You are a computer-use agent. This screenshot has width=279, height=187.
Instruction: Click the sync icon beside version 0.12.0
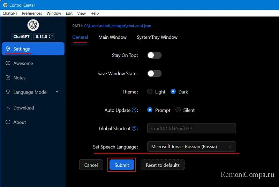pyautogui.click(x=51, y=37)
